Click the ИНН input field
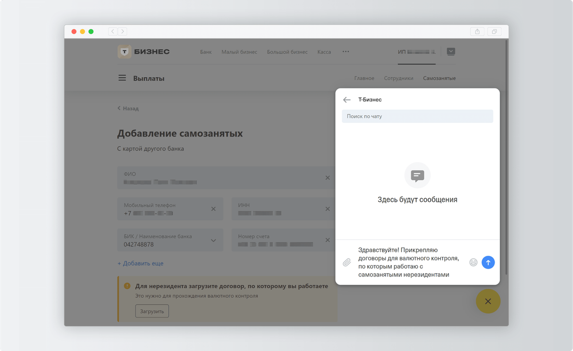573x351 pixels. click(x=283, y=209)
